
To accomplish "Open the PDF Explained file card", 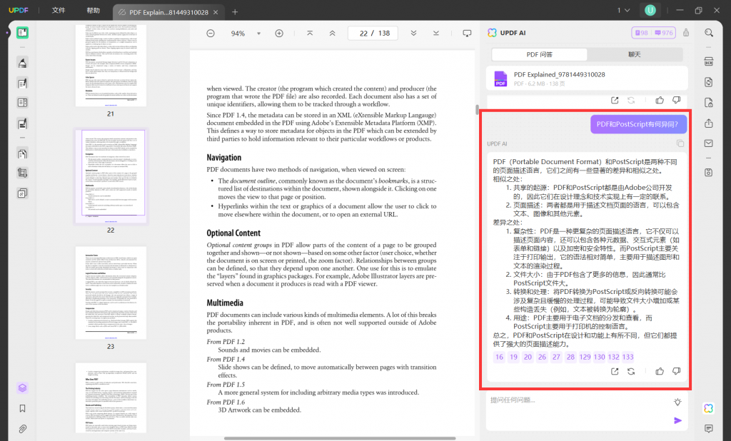I will tap(588, 78).
